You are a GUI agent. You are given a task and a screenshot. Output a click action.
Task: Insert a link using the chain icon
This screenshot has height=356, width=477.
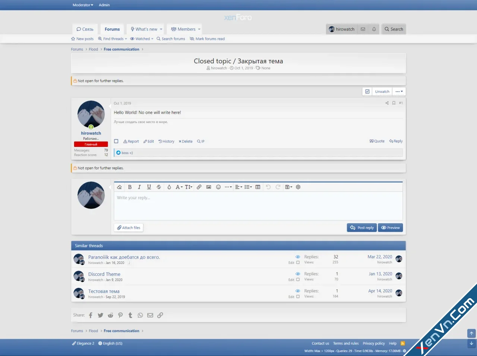click(x=199, y=187)
